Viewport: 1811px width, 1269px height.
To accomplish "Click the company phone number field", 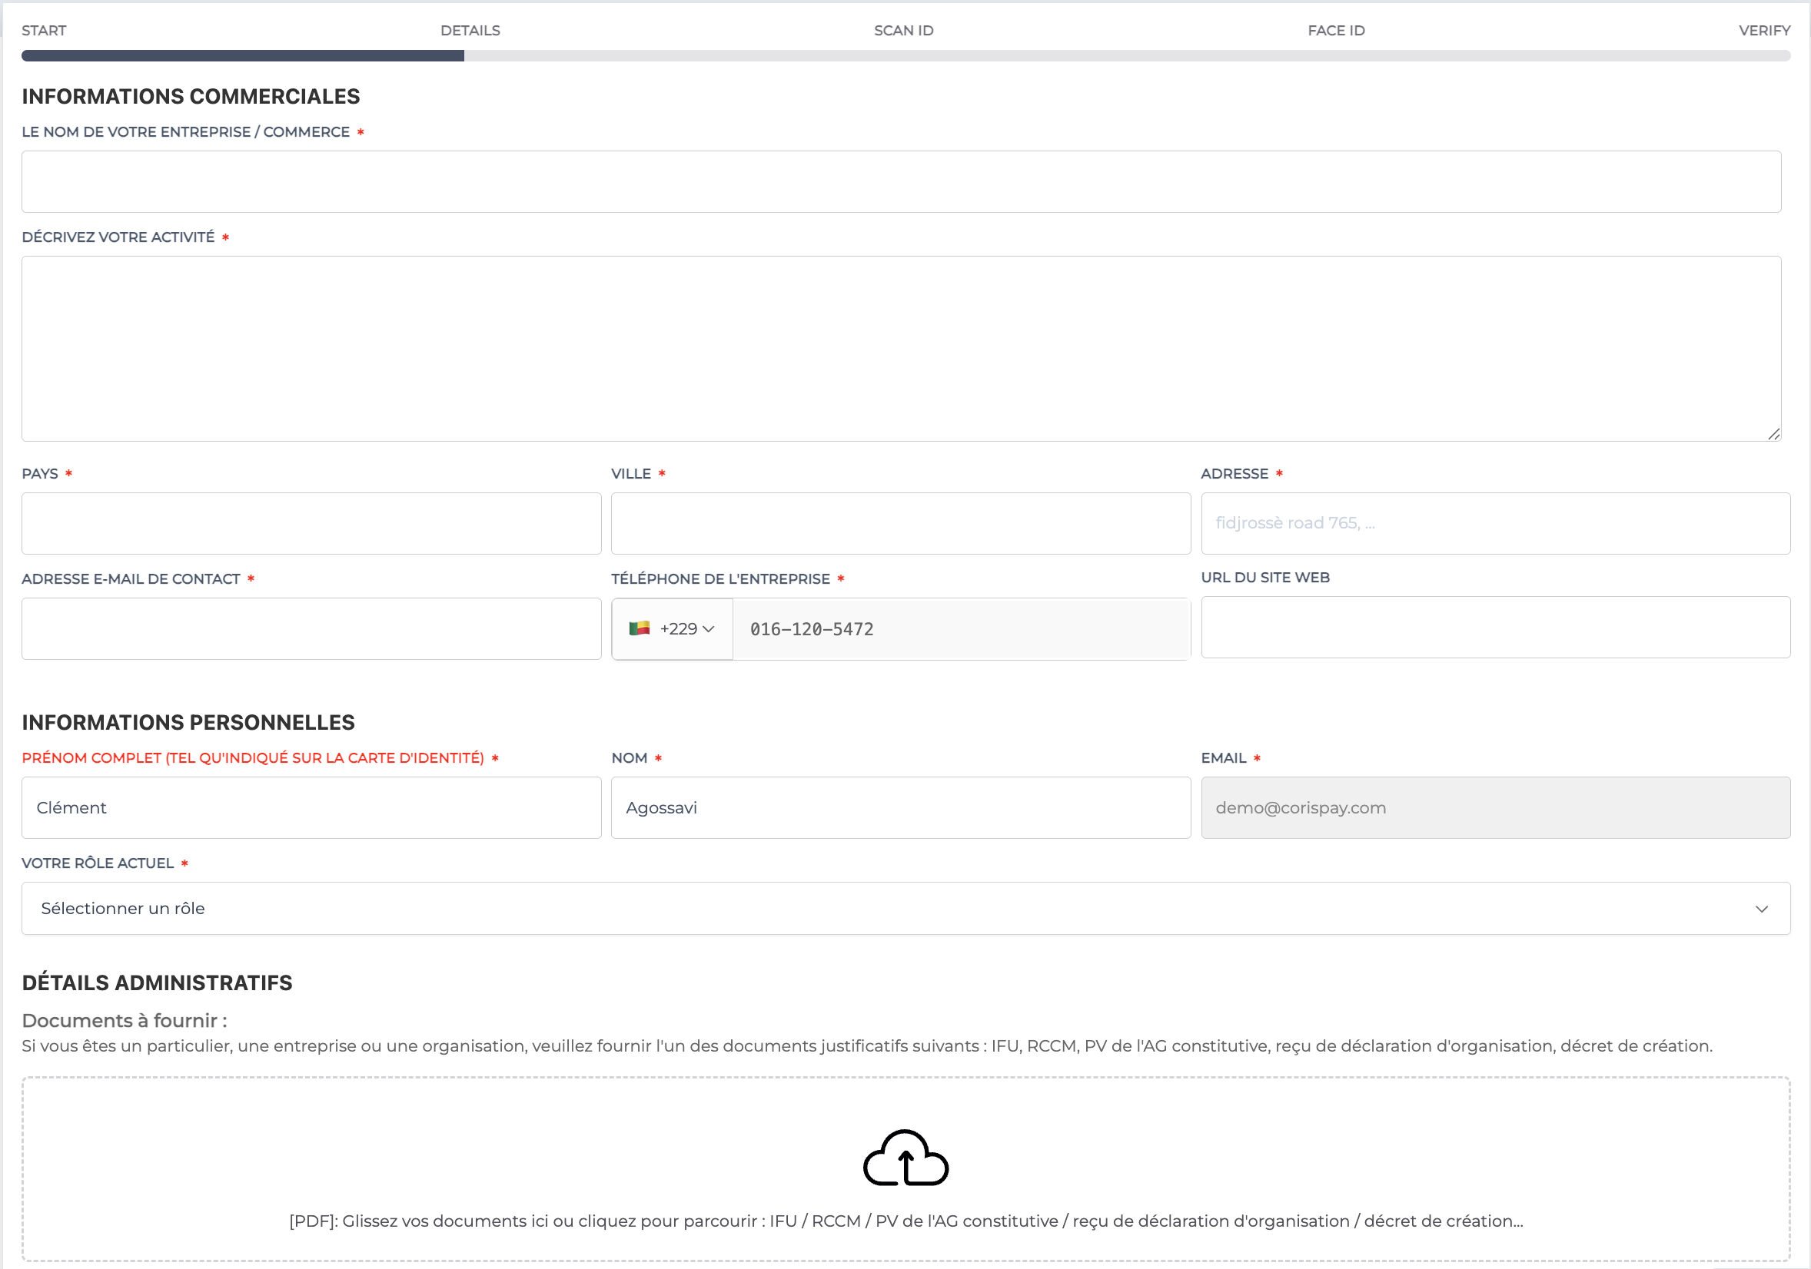I will [960, 628].
